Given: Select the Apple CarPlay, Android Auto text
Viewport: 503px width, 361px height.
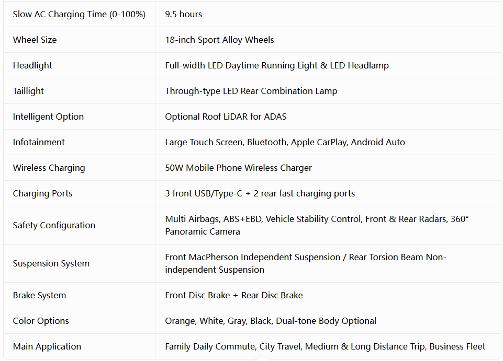Looking at the screenshot, I should (x=348, y=142).
